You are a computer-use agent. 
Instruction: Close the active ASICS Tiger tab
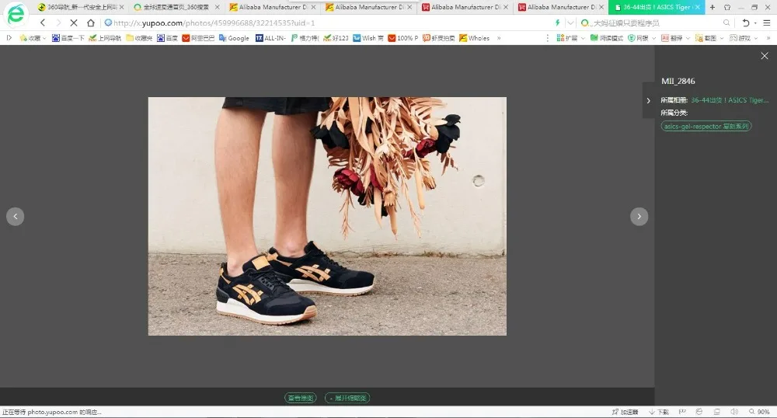[x=698, y=8]
